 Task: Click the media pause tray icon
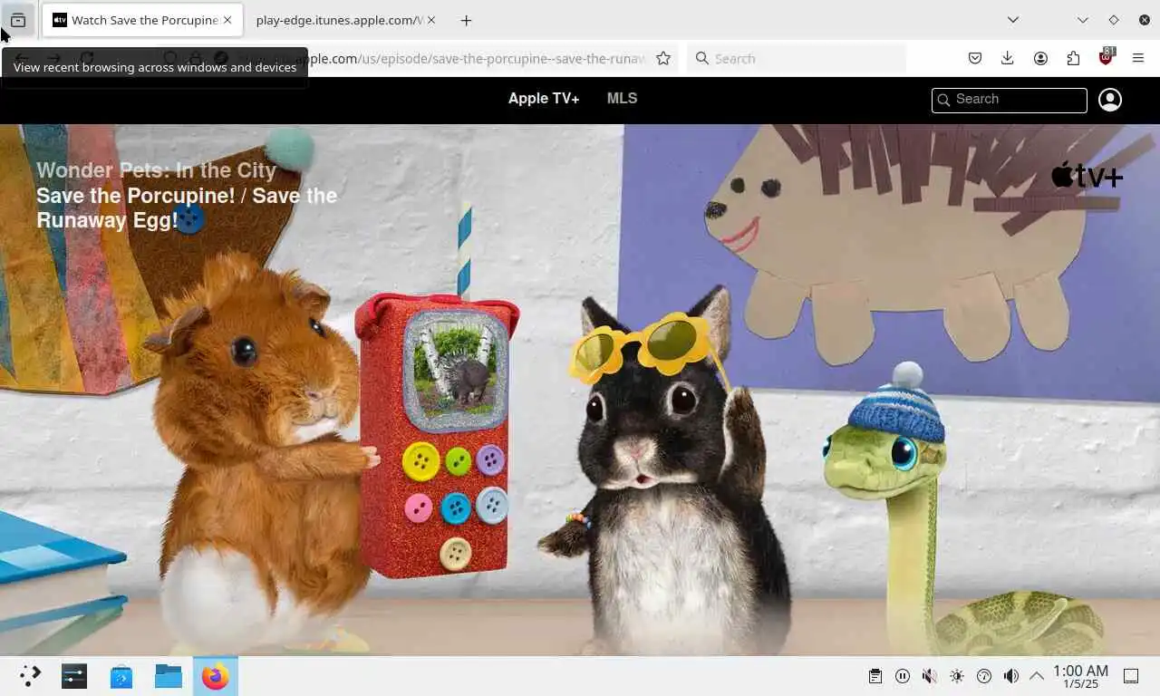pyautogui.click(x=903, y=676)
